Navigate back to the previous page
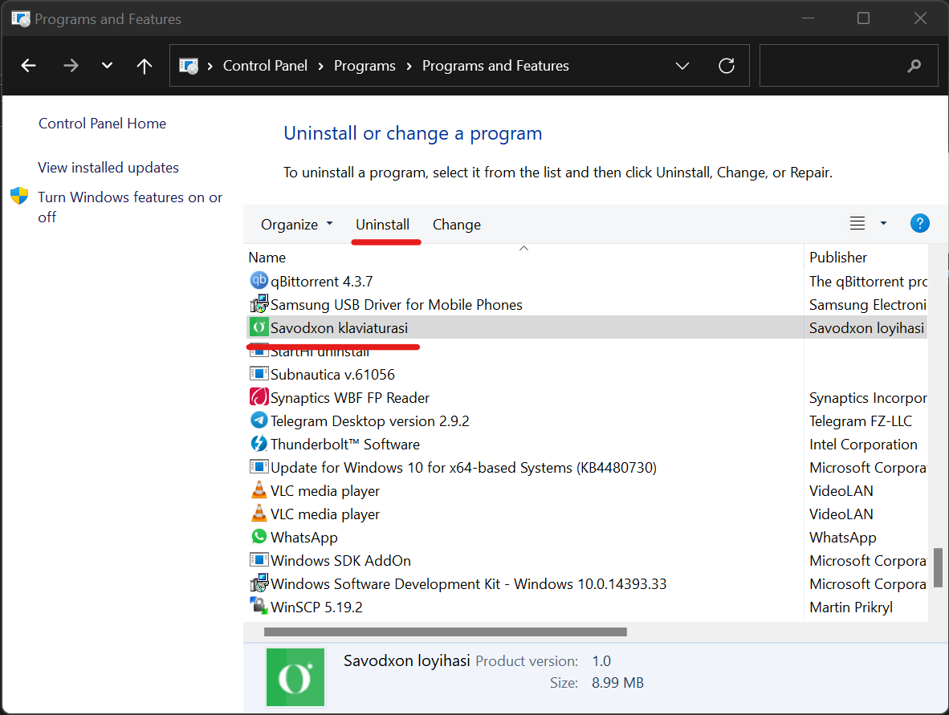The width and height of the screenshot is (949, 715). (29, 66)
